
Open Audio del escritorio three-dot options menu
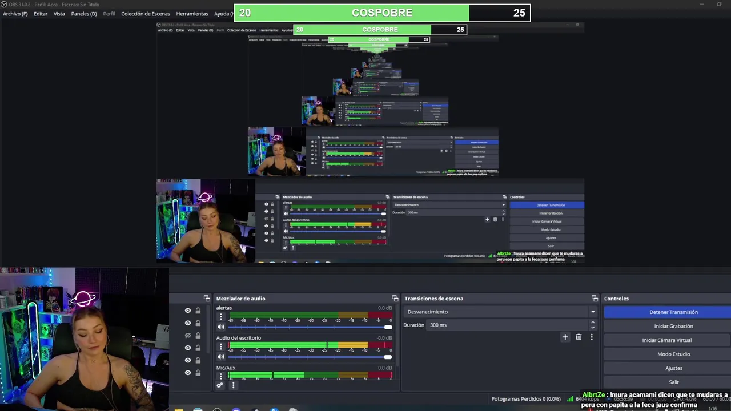pyautogui.click(x=221, y=347)
